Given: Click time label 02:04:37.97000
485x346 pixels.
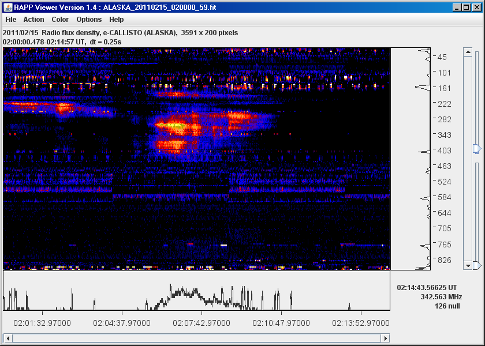Looking at the screenshot, I should coord(122,323).
